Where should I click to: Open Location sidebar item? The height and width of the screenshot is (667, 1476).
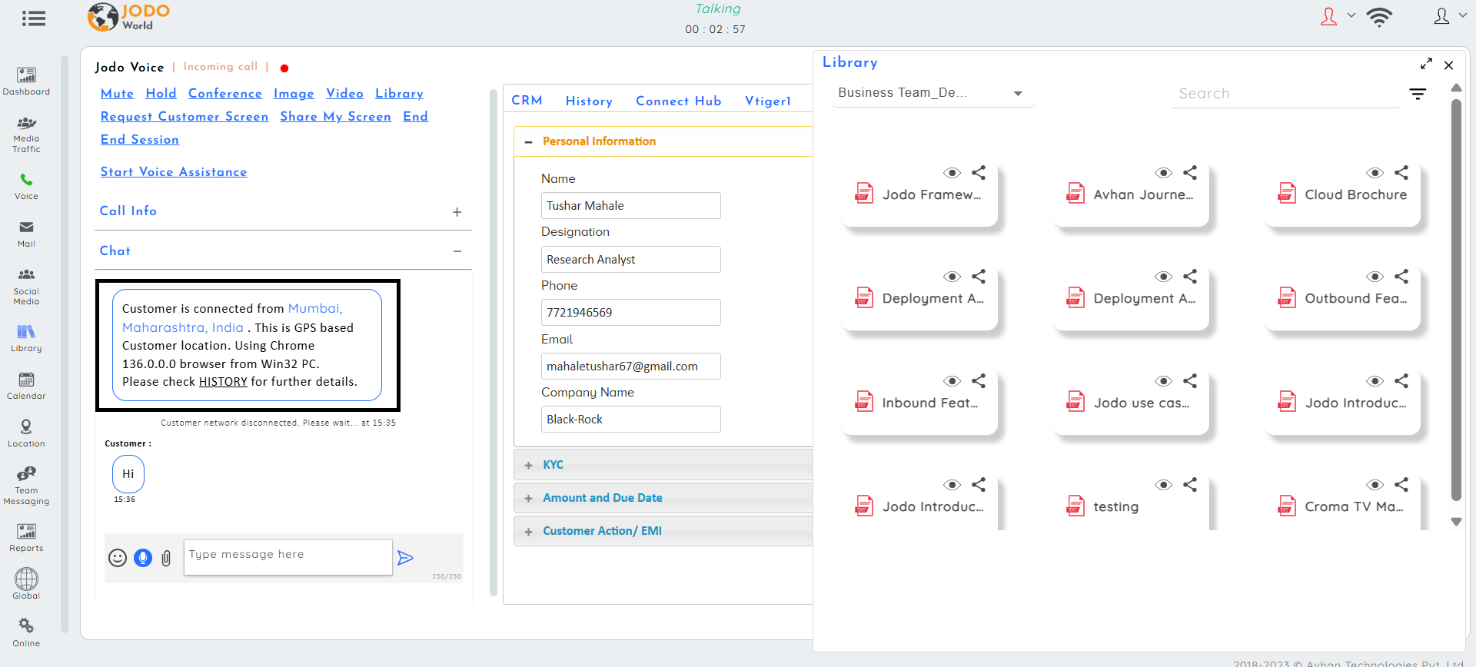click(x=26, y=433)
